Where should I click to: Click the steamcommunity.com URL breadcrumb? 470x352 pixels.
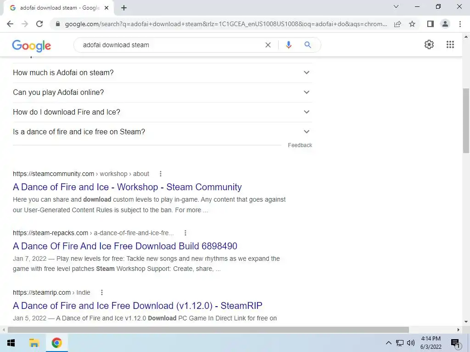tap(81, 174)
